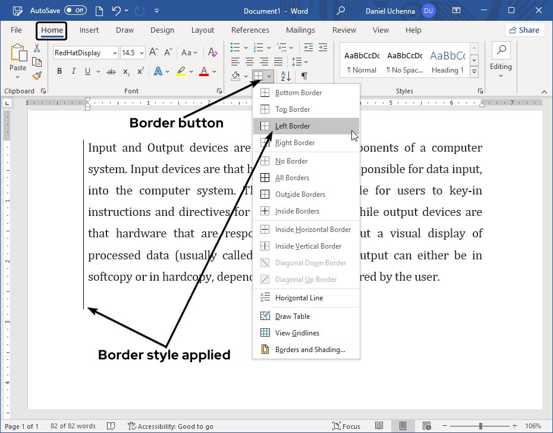
Task: Expand the font size 14.5 dropdown
Action: click(x=142, y=53)
